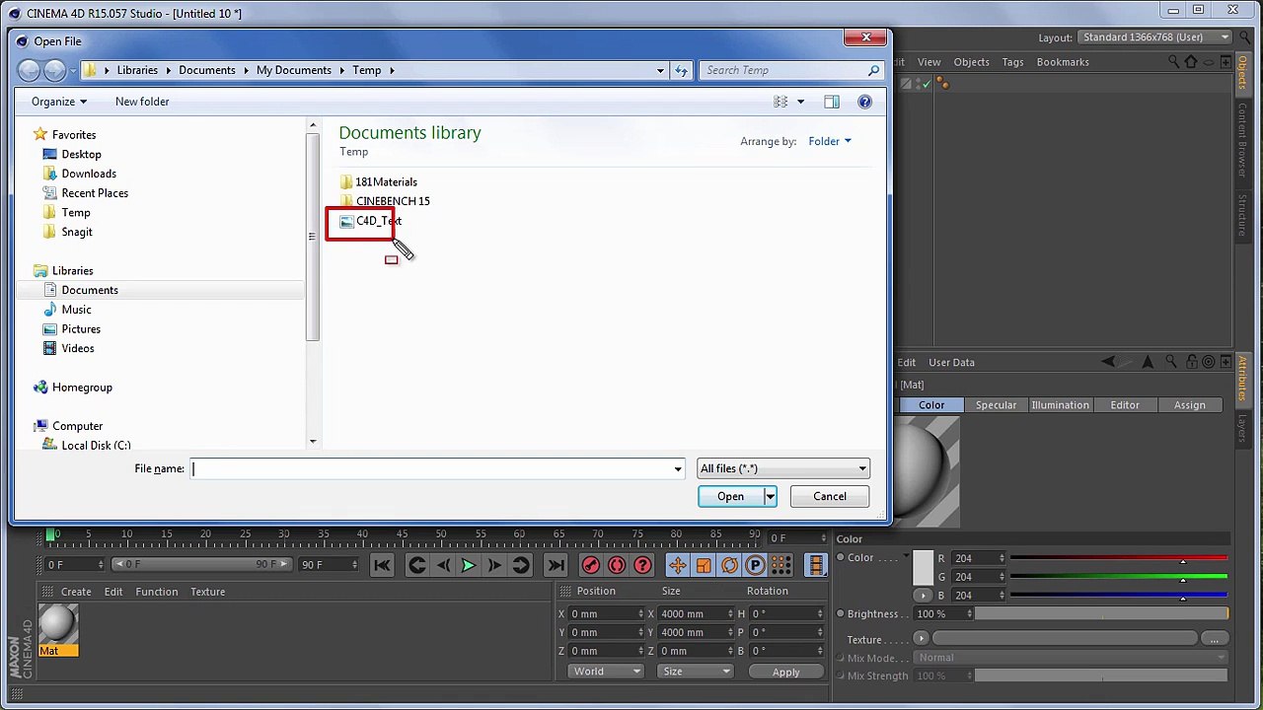This screenshot has height=710, width=1263.
Task: Click the red R color slider
Action: coord(1118,558)
